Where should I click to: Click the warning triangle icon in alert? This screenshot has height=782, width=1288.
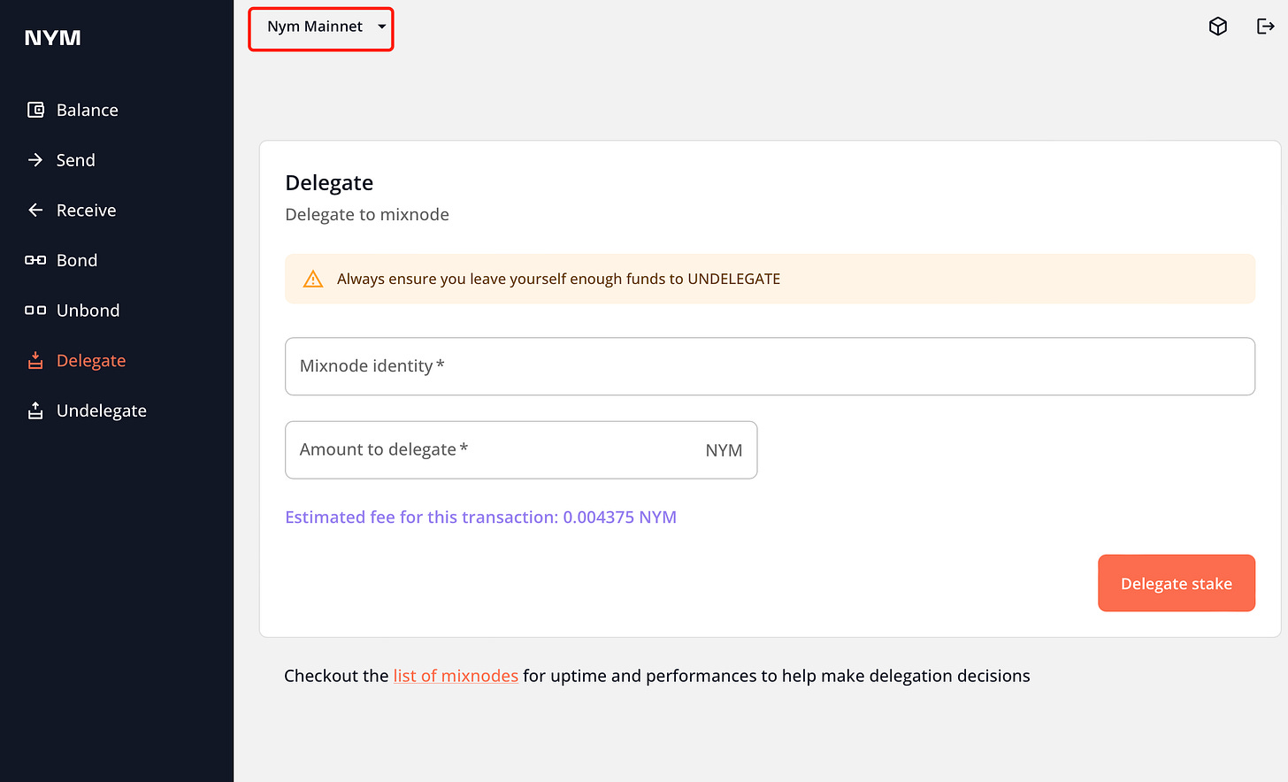tap(313, 280)
